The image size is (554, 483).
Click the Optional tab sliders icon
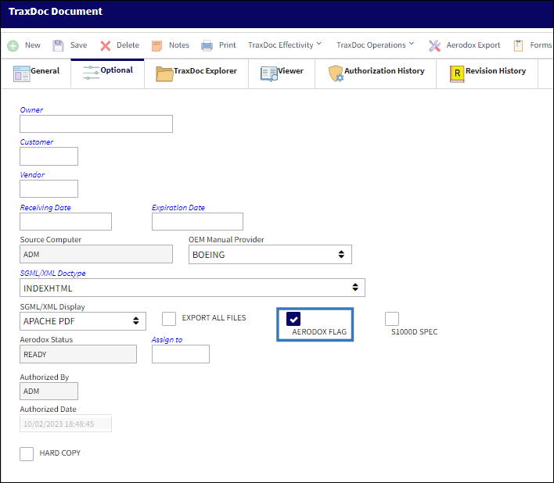(x=91, y=73)
